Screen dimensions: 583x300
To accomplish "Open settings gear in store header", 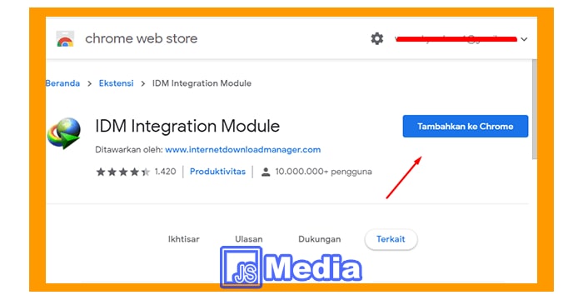I will 376,38.
